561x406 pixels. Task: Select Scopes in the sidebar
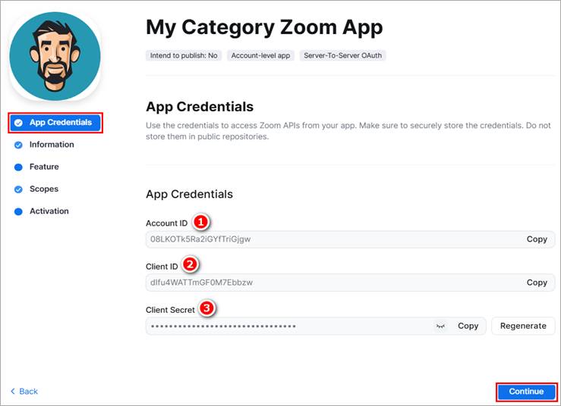[43, 189]
